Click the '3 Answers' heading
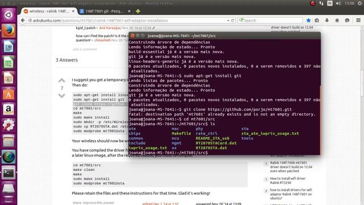 pos(67,60)
